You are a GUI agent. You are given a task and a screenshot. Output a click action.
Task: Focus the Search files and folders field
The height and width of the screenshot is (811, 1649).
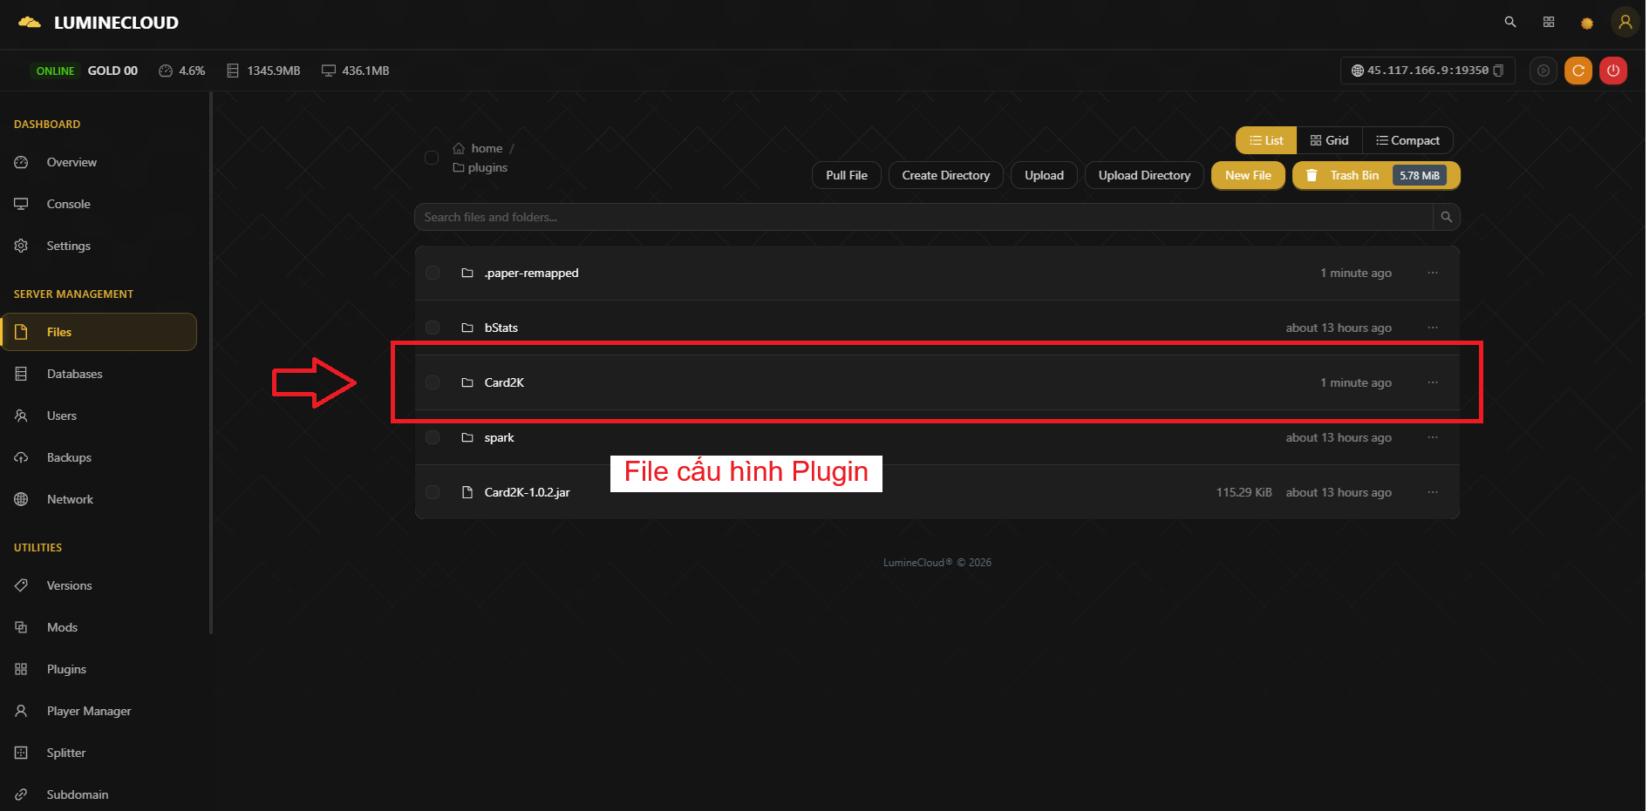(x=923, y=217)
